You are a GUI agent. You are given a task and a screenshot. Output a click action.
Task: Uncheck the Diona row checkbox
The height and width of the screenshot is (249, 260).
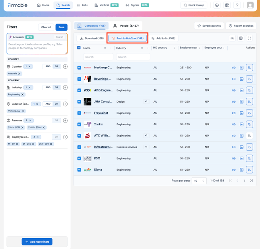point(79,170)
